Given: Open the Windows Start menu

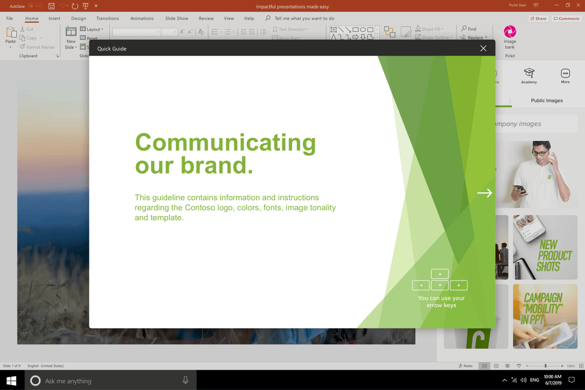Looking at the screenshot, I should click(x=12, y=381).
